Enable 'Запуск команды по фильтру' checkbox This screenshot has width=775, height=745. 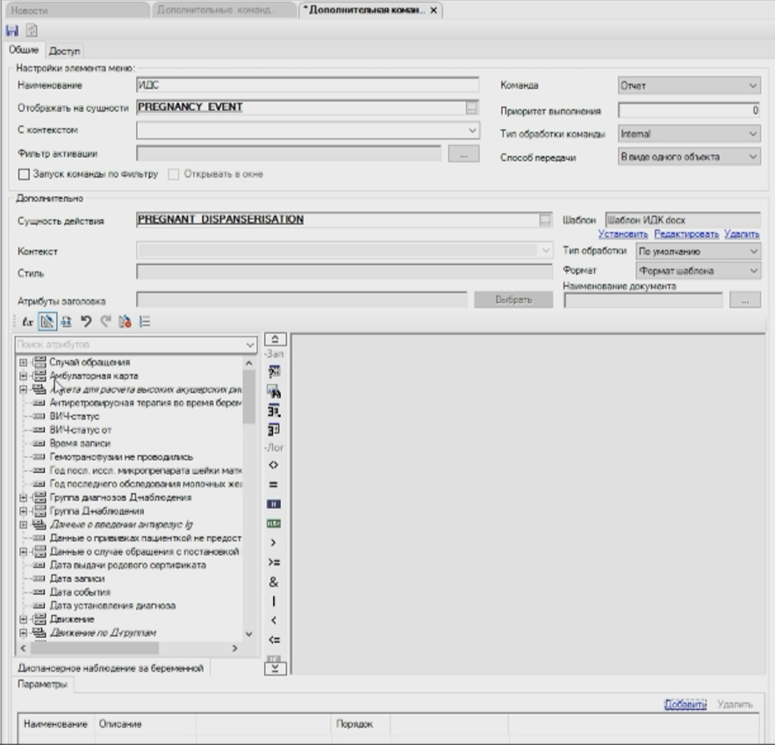24,175
